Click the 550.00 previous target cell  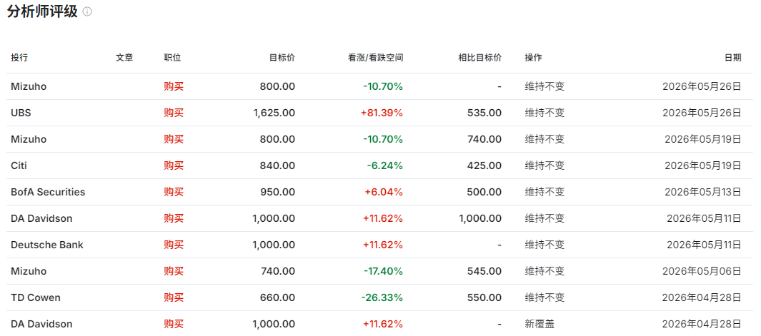pos(486,297)
